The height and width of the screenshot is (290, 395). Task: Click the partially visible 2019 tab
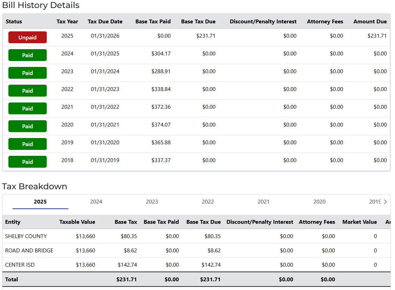pos(374,201)
